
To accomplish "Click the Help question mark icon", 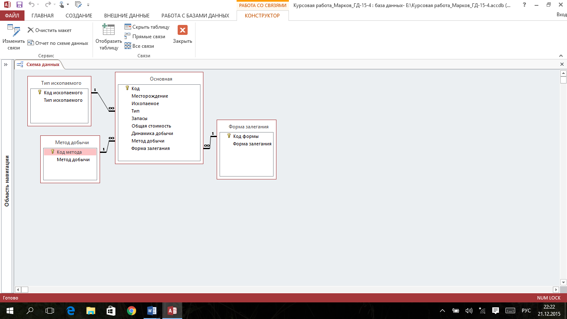I will (x=525, y=5).
